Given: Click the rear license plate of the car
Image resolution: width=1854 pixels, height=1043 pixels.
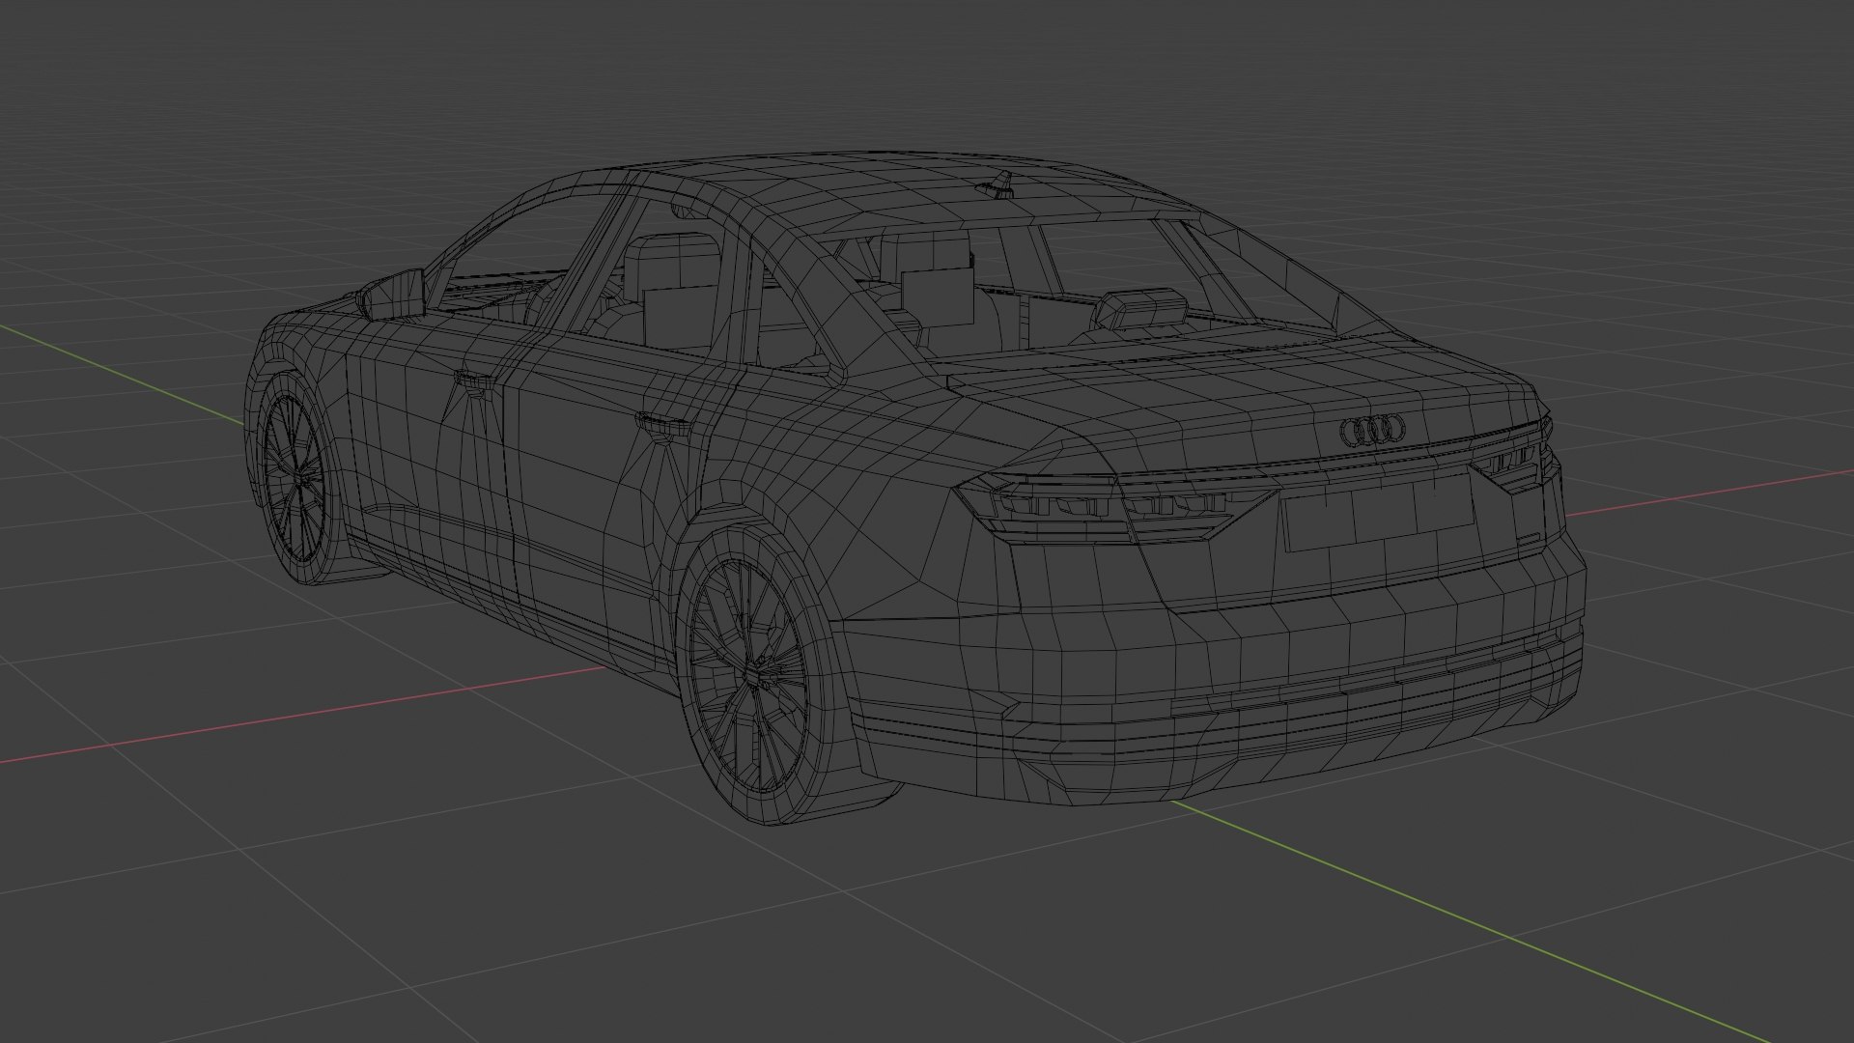Looking at the screenshot, I should [x=1378, y=513].
